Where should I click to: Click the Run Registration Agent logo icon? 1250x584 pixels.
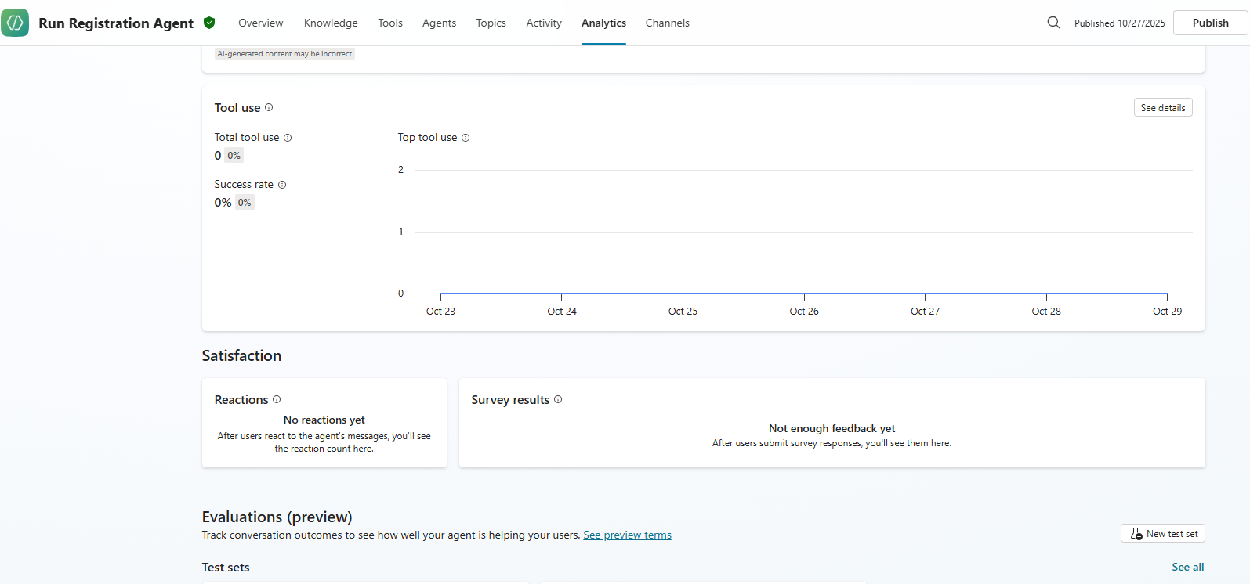click(x=15, y=23)
